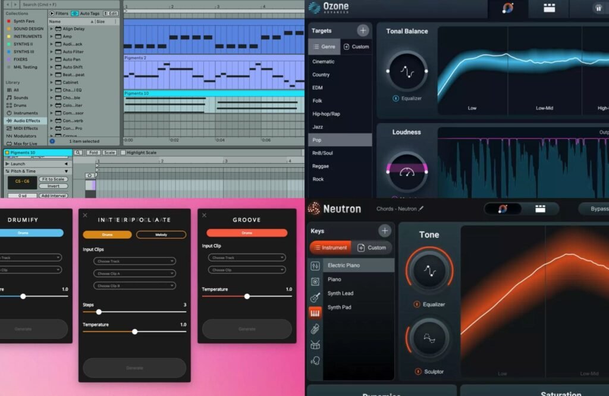This screenshot has width=609, height=396.
Task: Click the Neutron assistant orb icon
Action: 503,209
